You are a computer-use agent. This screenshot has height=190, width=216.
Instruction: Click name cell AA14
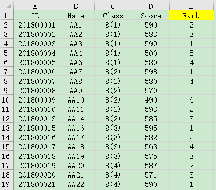click(76, 119)
